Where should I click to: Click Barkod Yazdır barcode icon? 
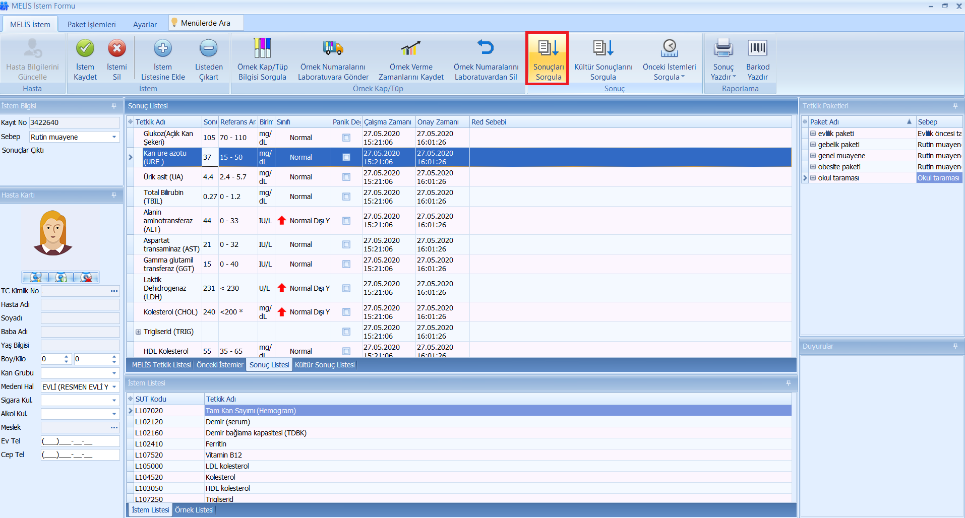click(x=758, y=48)
